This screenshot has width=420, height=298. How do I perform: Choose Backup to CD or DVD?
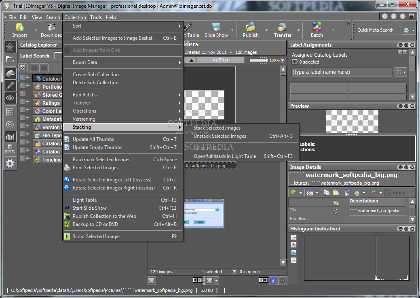point(123,224)
